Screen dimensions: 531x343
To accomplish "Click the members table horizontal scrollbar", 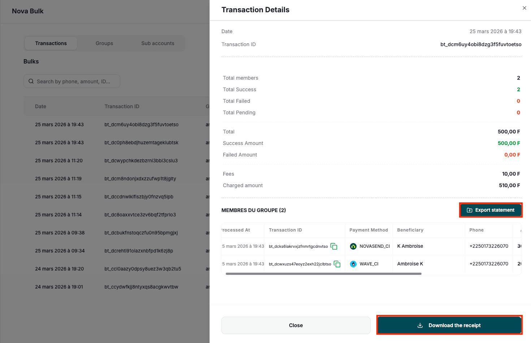I will 324,273.
